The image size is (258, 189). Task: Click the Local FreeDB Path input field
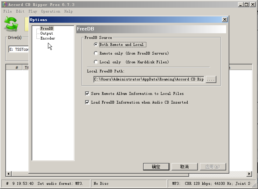[x=149, y=79]
